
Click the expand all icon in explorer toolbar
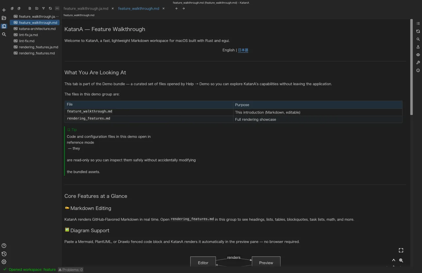point(12,9)
